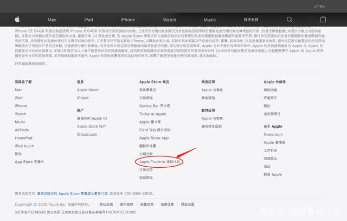Open the 订单状态 link

(146, 170)
